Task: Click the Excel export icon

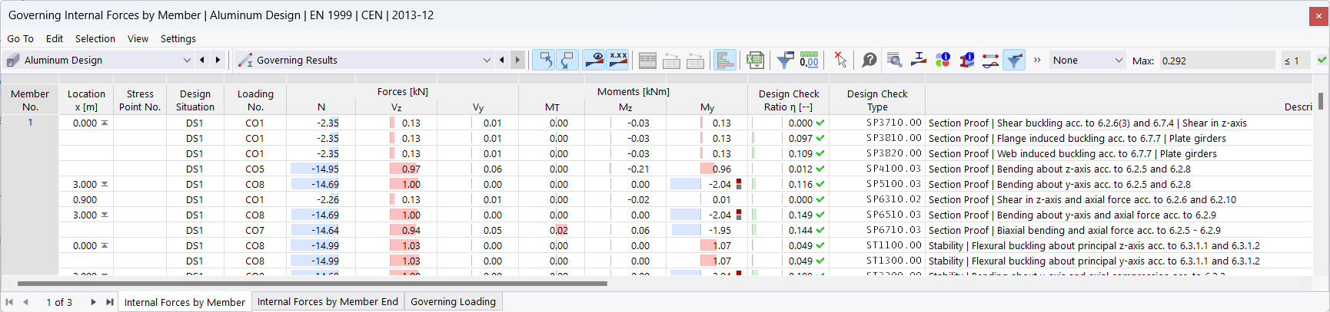Action: [755, 60]
